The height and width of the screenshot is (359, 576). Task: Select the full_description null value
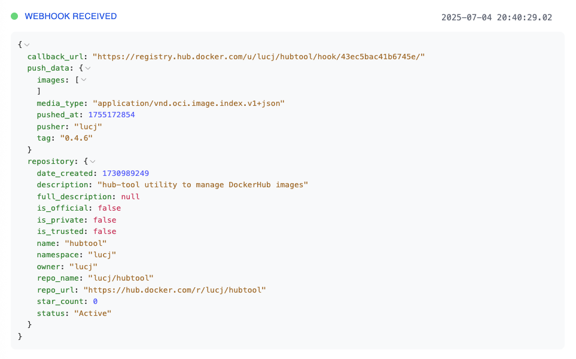[130, 197]
